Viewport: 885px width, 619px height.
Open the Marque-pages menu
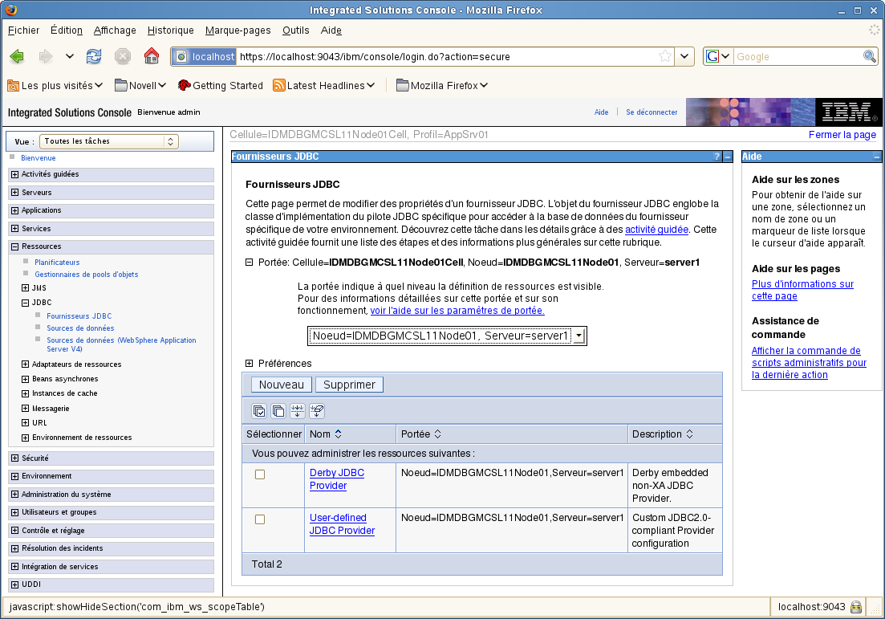(237, 31)
